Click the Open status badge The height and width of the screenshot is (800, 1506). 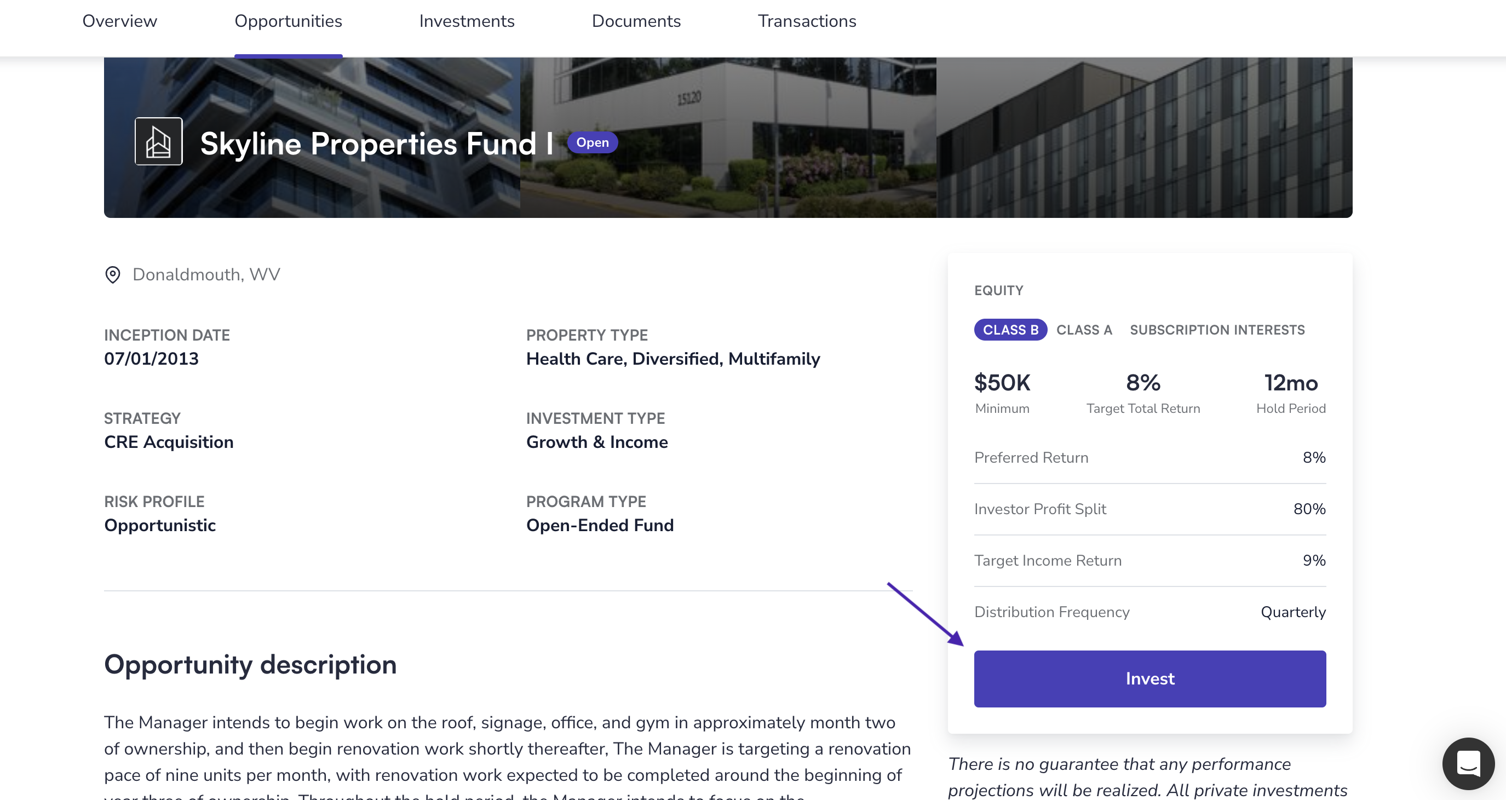[x=592, y=142]
